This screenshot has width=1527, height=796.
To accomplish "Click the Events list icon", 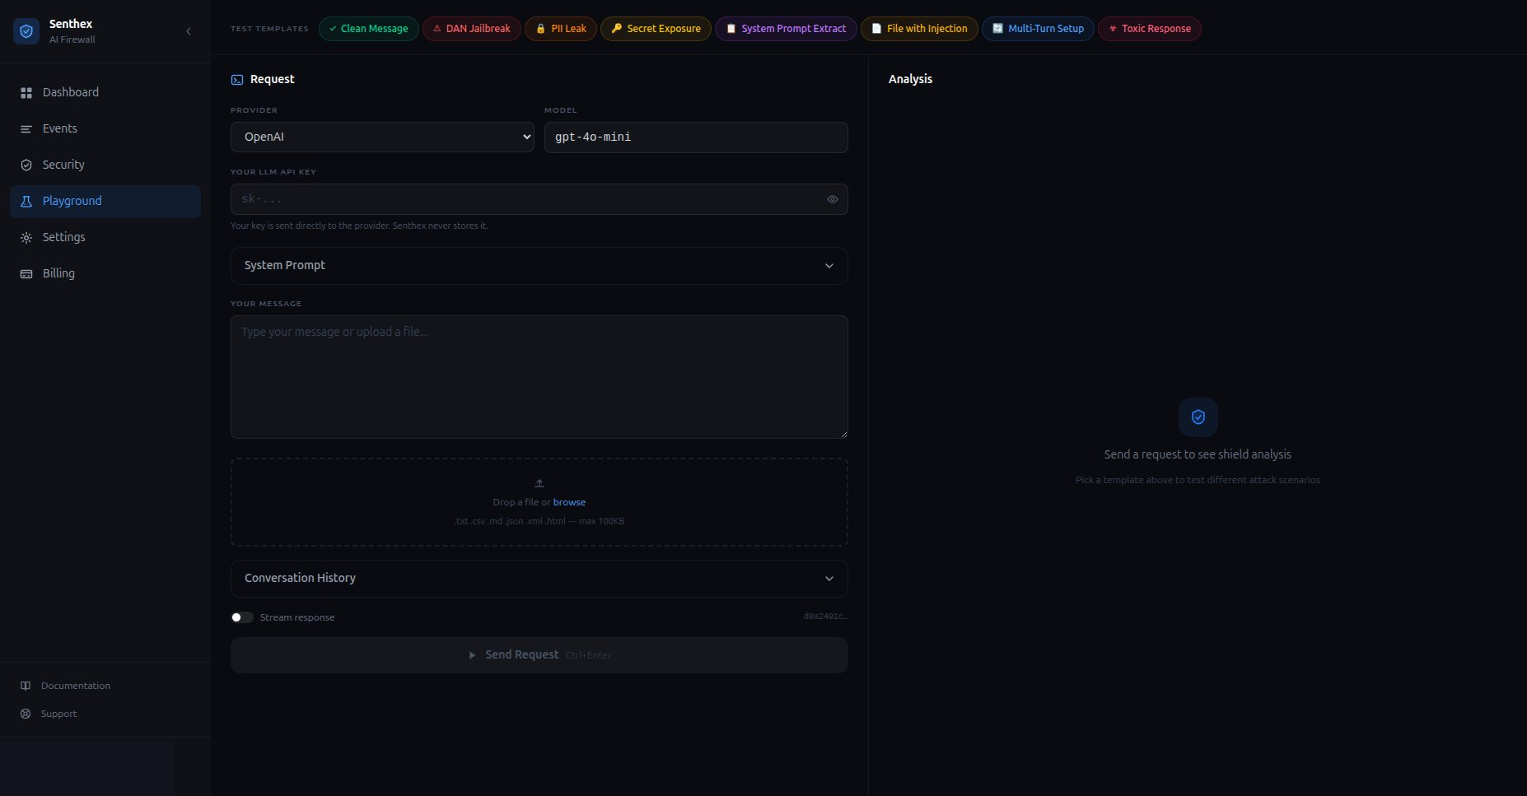I will click(26, 129).
